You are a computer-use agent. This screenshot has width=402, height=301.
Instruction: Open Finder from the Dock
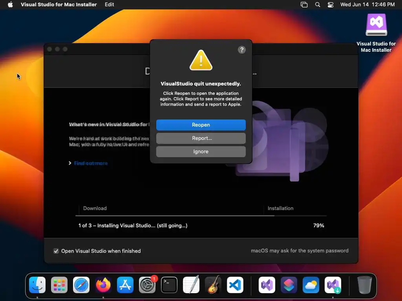(x=37, y=285)
